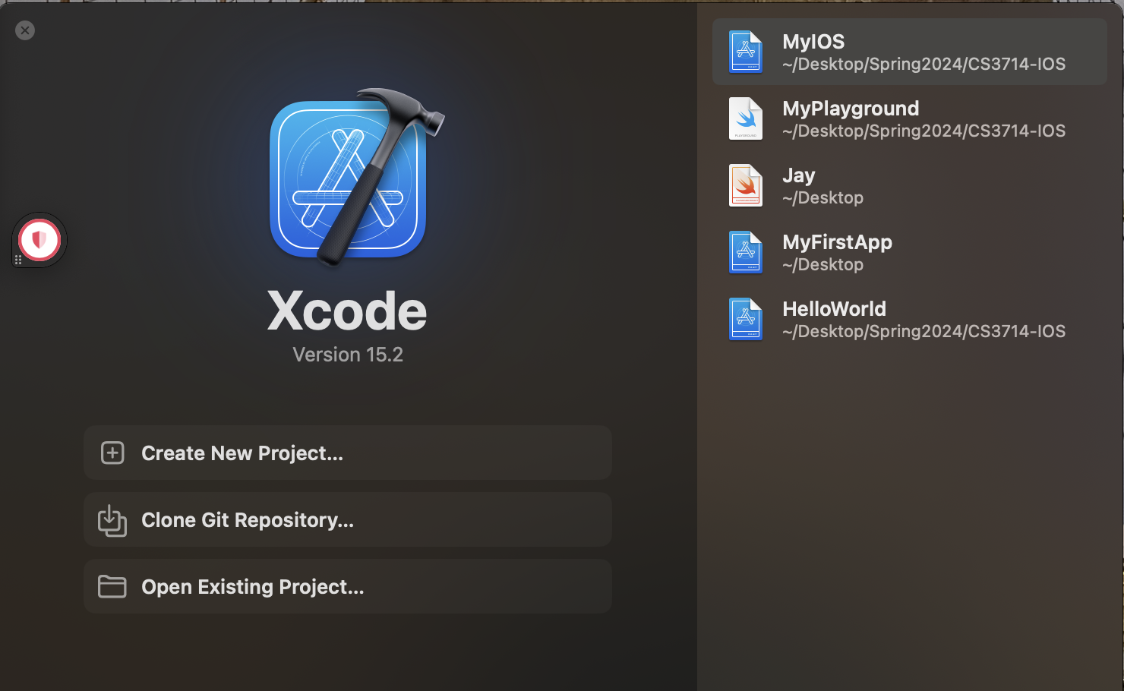Open the HelloWorld recent project name

pos(834,309)
